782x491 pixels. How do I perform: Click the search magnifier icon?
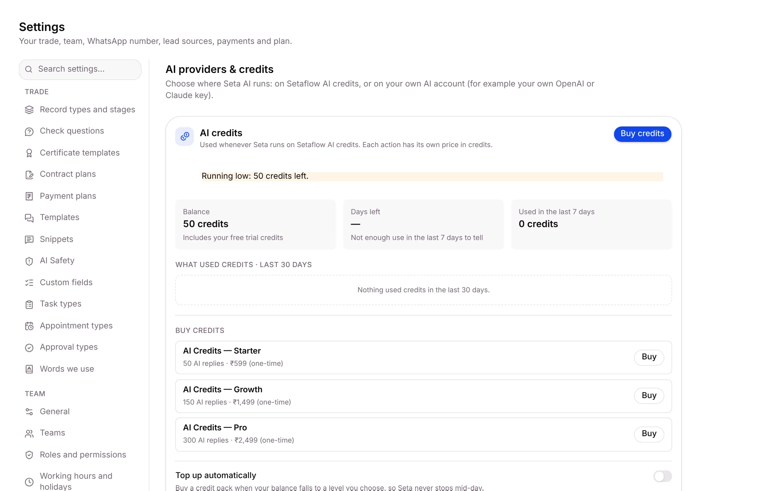click(28, 69)
